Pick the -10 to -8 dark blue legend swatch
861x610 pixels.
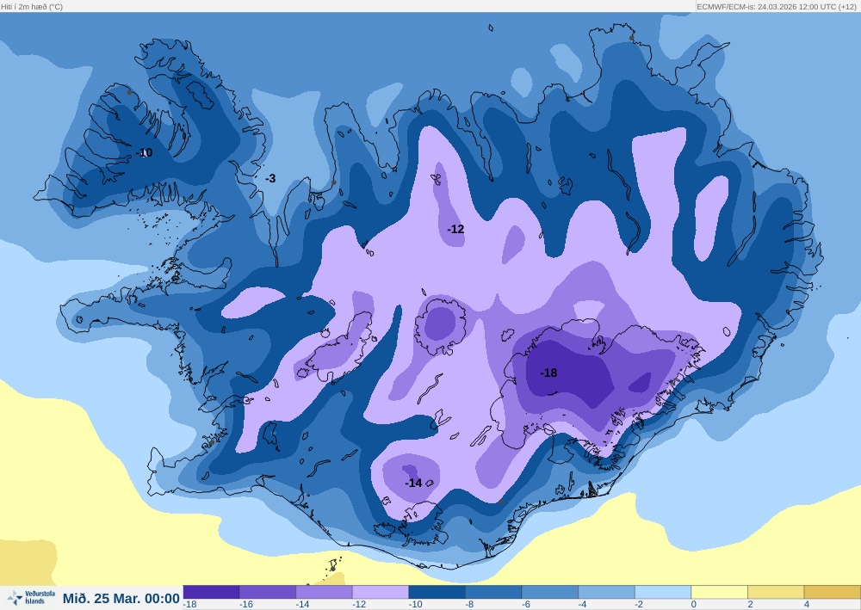pyautogui.click(x=437, y=592)
